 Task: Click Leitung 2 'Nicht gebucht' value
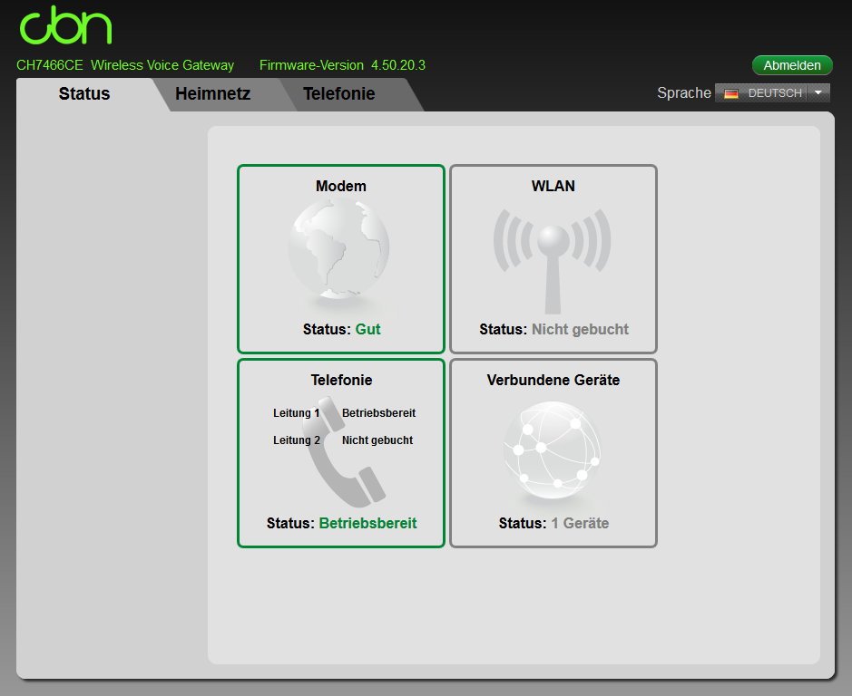coord(377,440)
